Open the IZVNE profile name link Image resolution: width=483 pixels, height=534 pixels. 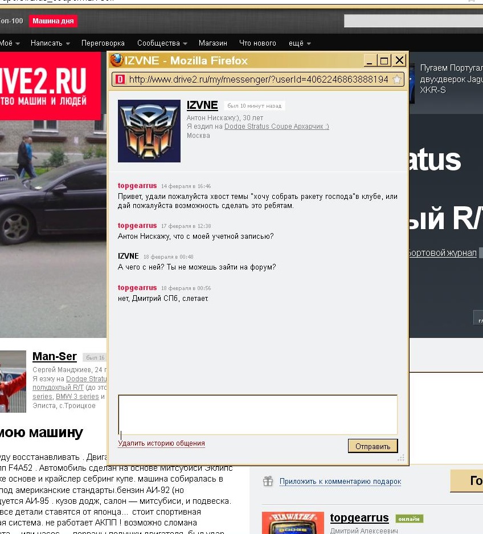pos(202,105)
